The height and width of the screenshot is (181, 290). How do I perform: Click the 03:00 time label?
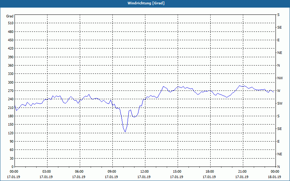[47, 172]
